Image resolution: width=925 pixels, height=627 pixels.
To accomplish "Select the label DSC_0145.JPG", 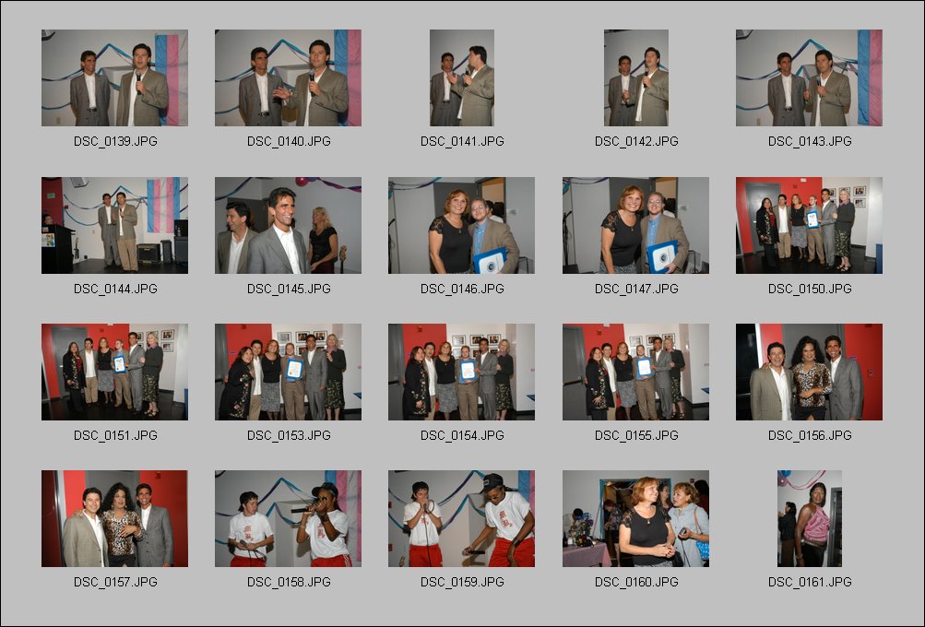I will pos(289,289).
